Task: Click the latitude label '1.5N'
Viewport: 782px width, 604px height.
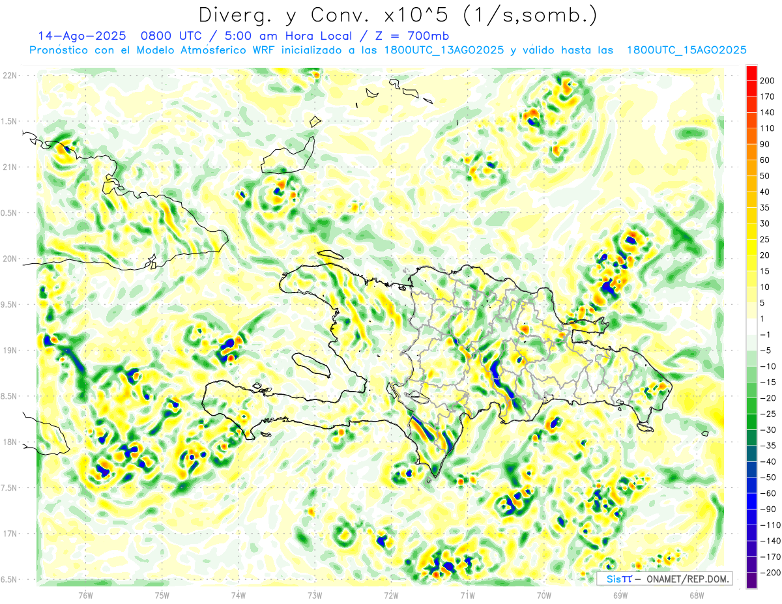Action: 9,121
